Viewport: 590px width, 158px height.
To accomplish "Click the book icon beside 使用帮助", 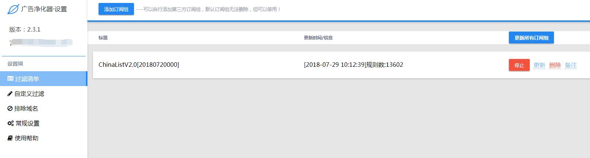I will click(x=10, y=138).
